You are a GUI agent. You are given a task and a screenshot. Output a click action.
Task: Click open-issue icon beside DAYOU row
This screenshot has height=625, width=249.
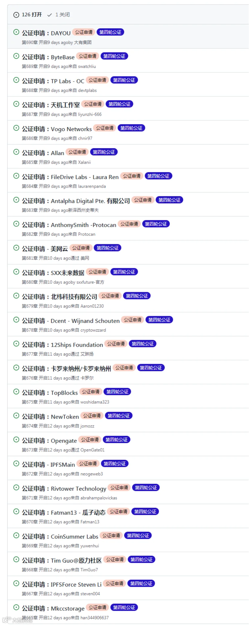tap(16, 32)
